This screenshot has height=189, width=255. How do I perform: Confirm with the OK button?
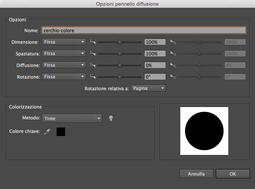click(x=233, y=174)
